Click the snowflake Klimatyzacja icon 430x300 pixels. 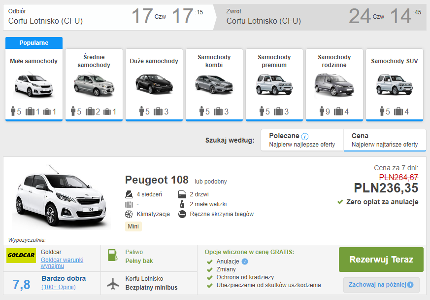point(129,214)
